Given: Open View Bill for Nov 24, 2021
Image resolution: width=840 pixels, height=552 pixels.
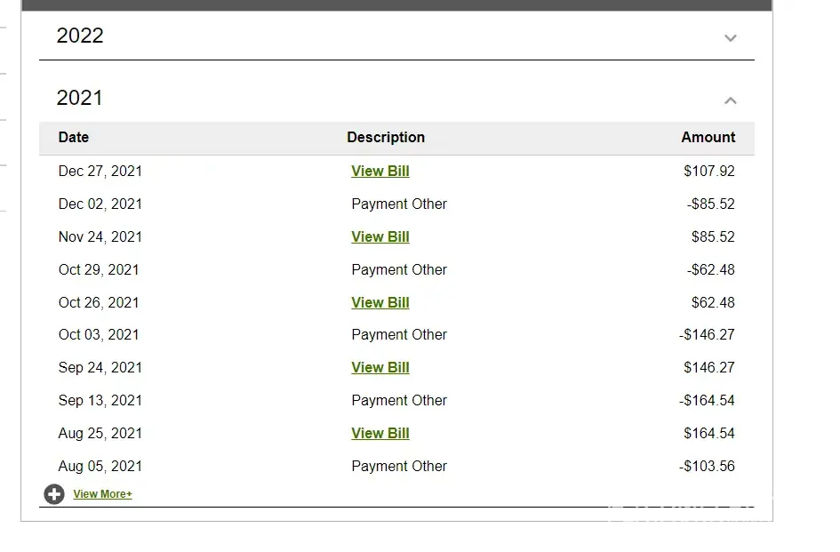Looking at the screenshot, I should (x=380, y=237).
